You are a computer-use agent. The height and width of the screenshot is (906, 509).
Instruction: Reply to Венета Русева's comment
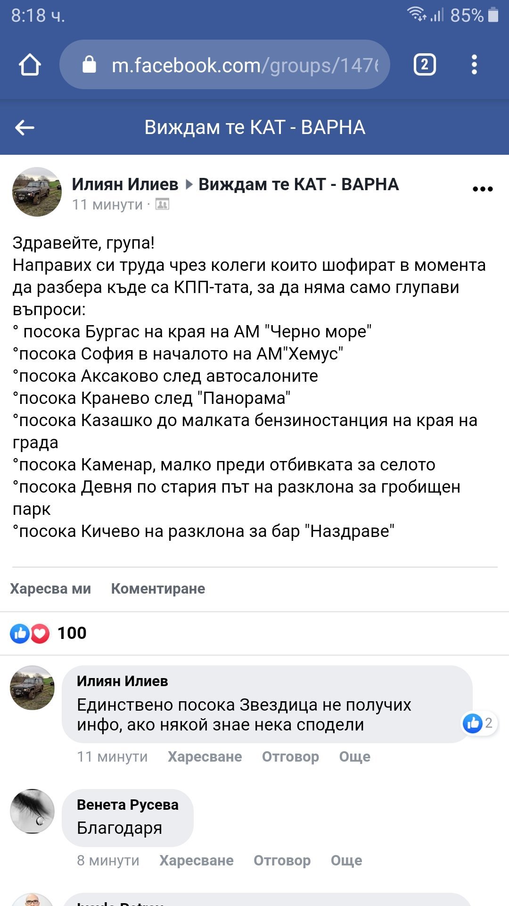[x=282, y=860]
